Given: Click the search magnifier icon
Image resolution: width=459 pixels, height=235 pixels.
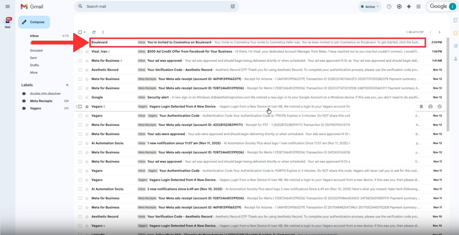Looking at the screenshot, I should (x=80, y=6).
